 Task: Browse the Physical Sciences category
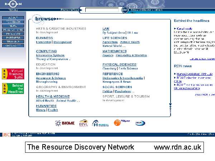point(119,64)
